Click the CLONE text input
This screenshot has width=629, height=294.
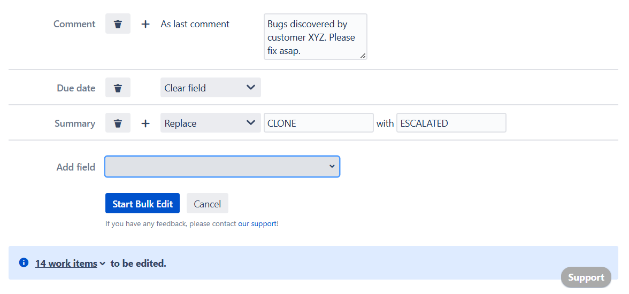(318, 123)
